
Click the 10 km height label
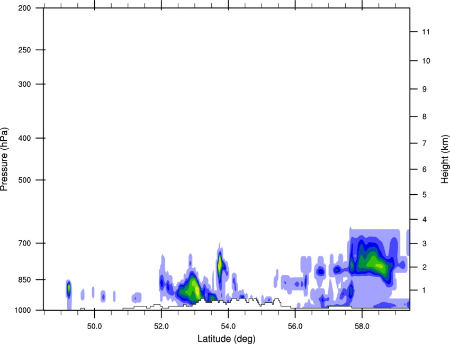(x=426, y=61)
